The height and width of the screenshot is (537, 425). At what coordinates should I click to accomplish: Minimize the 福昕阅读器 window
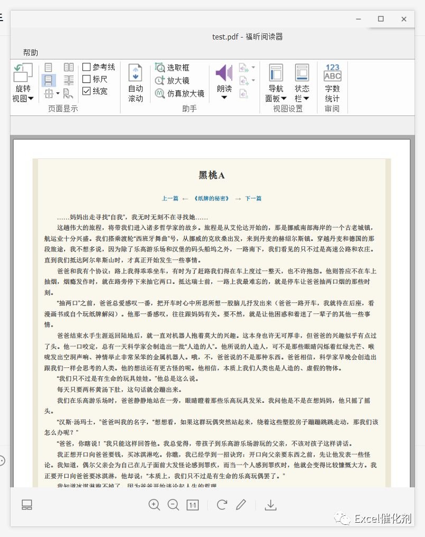coord(358,19)
